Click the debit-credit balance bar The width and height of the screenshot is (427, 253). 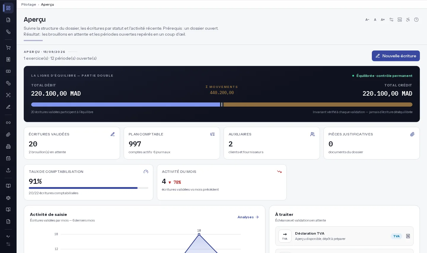pyautogui.click(x=222, y=105)
